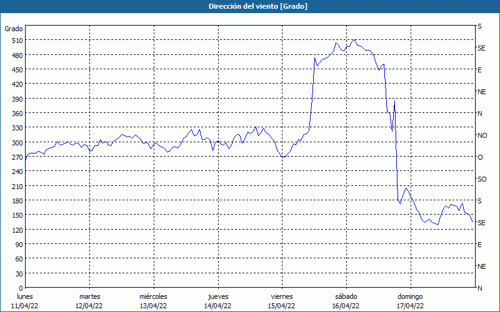Click the 150 degree axis value
This screenshot has width=500, height=312.
[x=18, y=215]
